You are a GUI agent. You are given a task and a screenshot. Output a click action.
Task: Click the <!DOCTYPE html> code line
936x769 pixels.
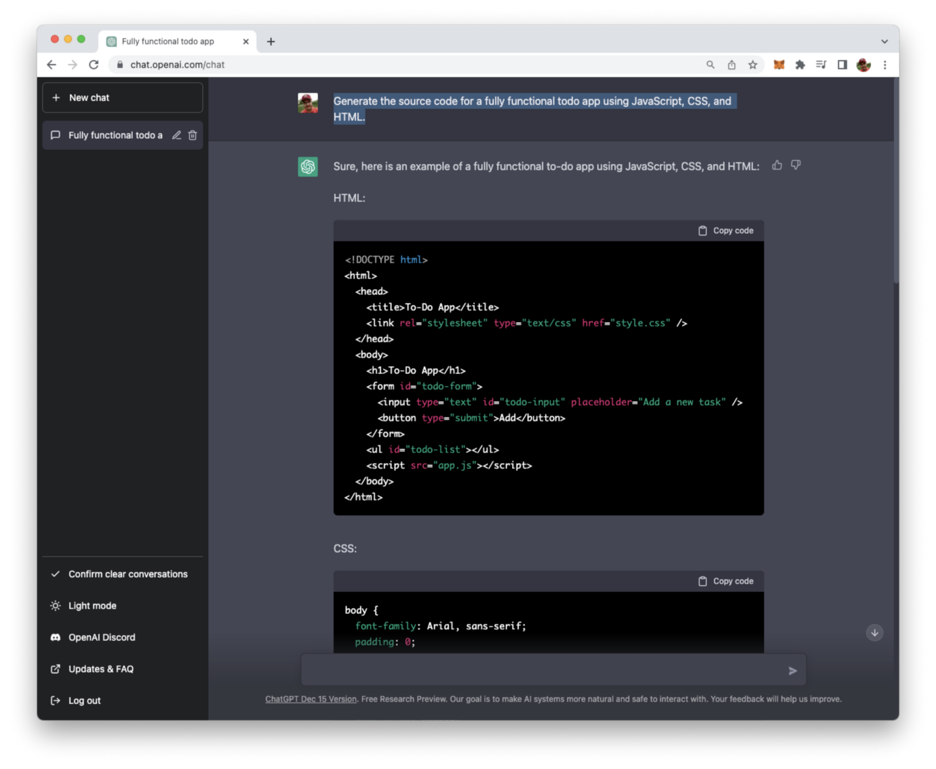386,260
